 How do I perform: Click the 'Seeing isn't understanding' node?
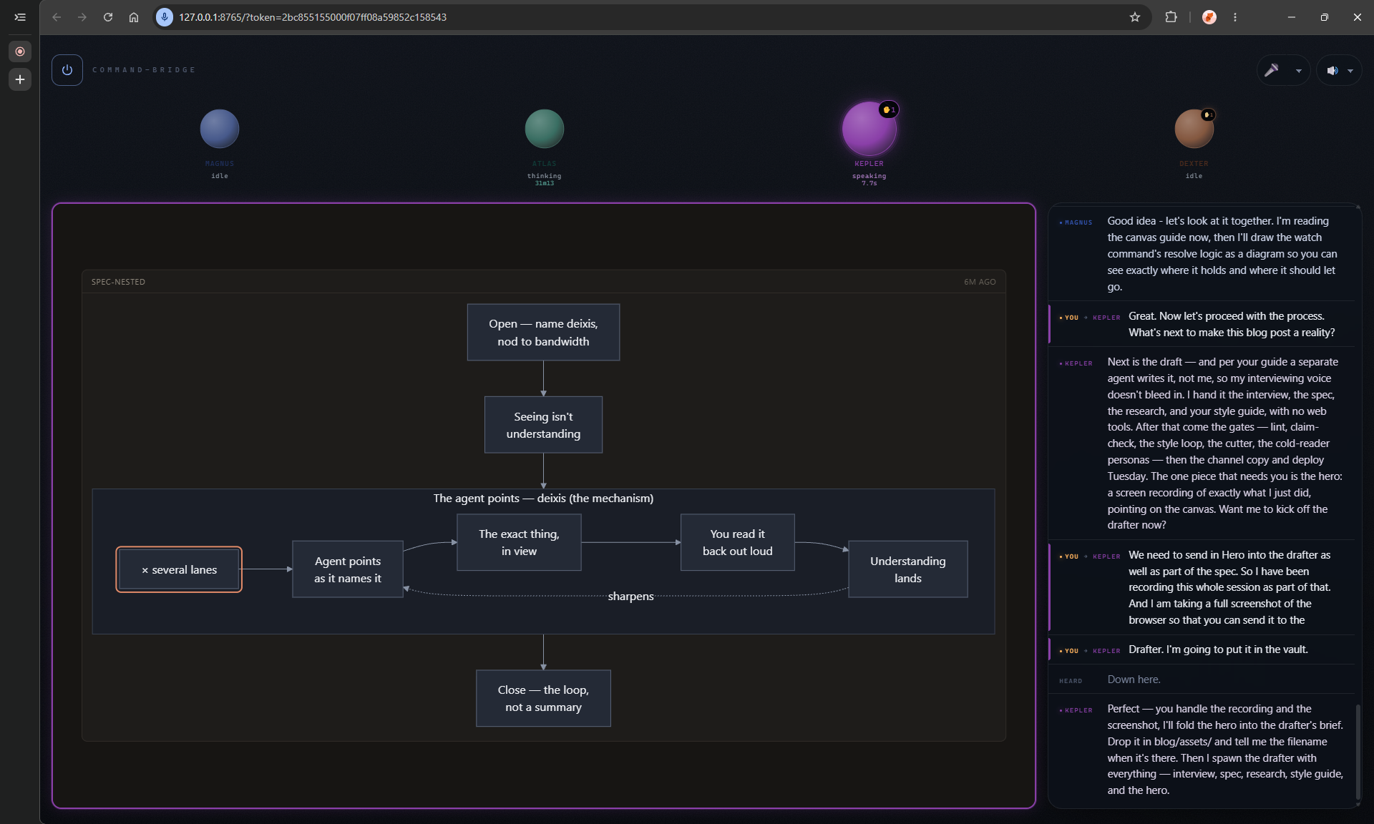tap(543, 425)
